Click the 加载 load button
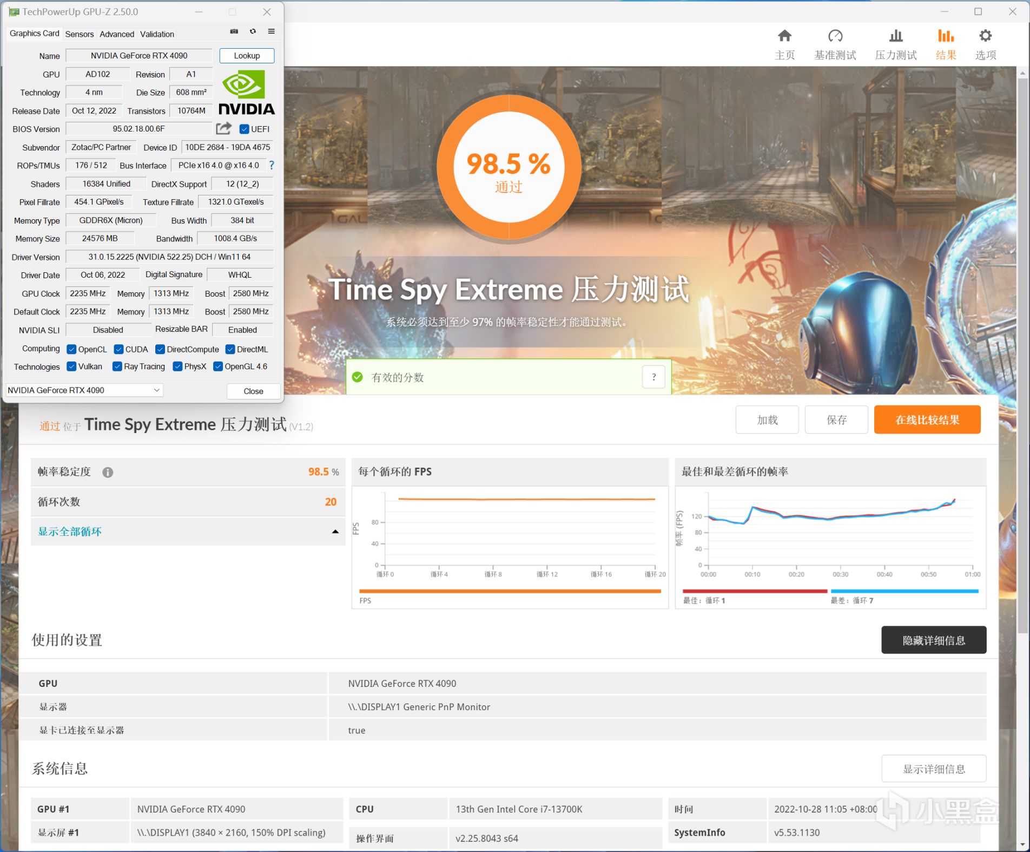The image size is (1030, 852). click(767, 420)
